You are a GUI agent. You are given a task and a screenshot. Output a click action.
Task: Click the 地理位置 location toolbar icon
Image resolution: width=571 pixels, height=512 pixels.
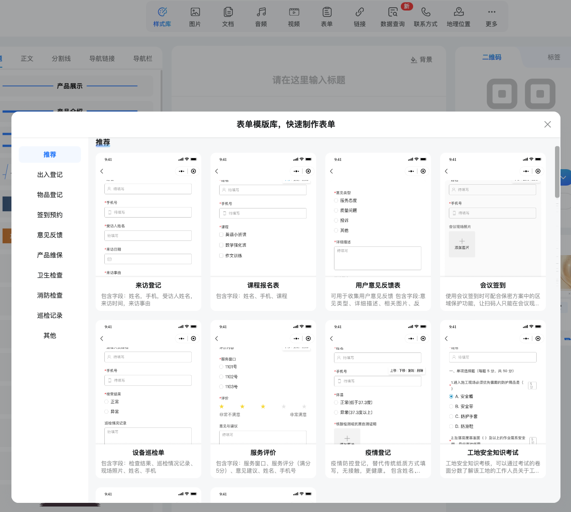458,17
